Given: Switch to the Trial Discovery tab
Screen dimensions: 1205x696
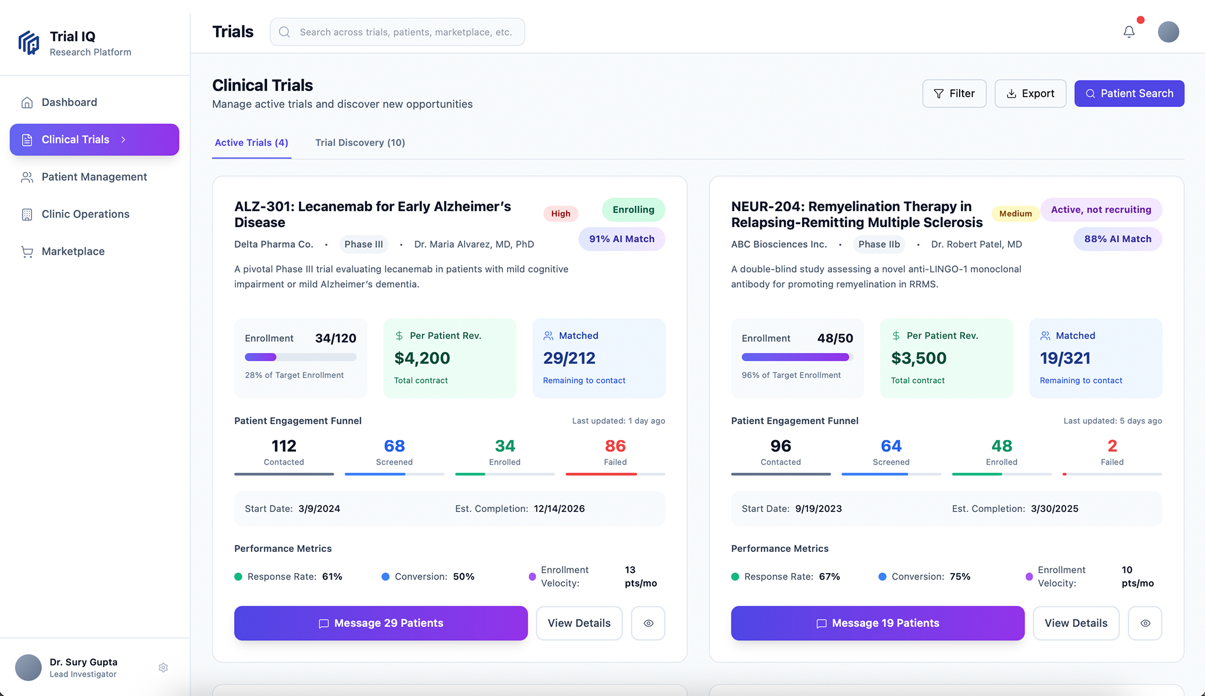Looking at the screenshot, I should tap(359, 142).
